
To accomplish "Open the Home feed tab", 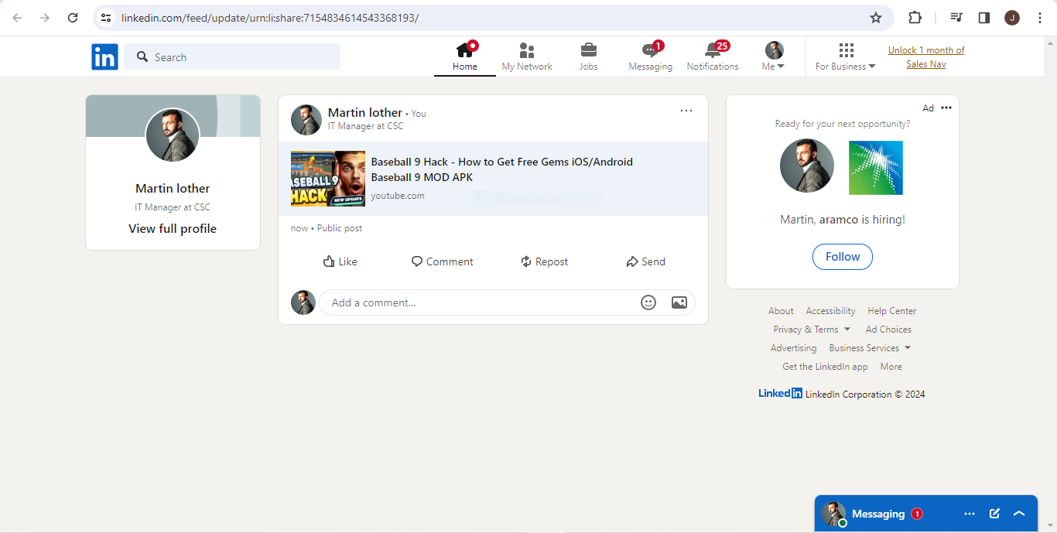I will 465,56.
